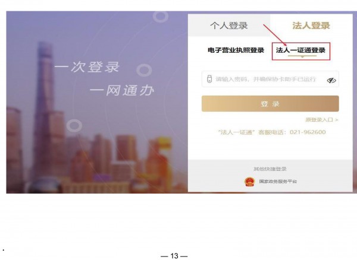This screenshot has width=357, height=260.
Task: Click the gold 登录 button
Action: pyautogui.click(x=270, y=103)
